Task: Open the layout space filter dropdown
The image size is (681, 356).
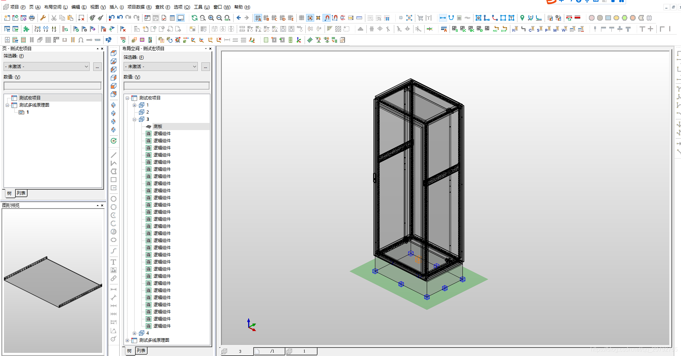Action: coord(160,67)
